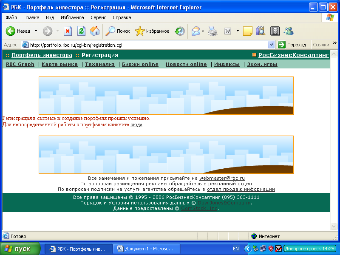
Task: Open the Сервис menu
Action: click(98, 17)
